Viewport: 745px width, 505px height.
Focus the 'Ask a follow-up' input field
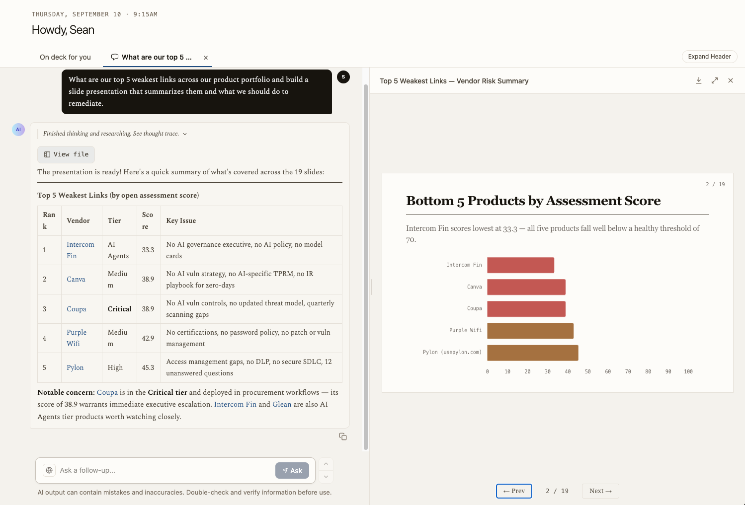[x=166, y=470]
